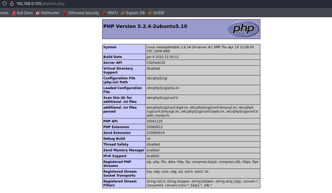
Task: Open the GHDB bookmark
Action: [x=156, y=13]
